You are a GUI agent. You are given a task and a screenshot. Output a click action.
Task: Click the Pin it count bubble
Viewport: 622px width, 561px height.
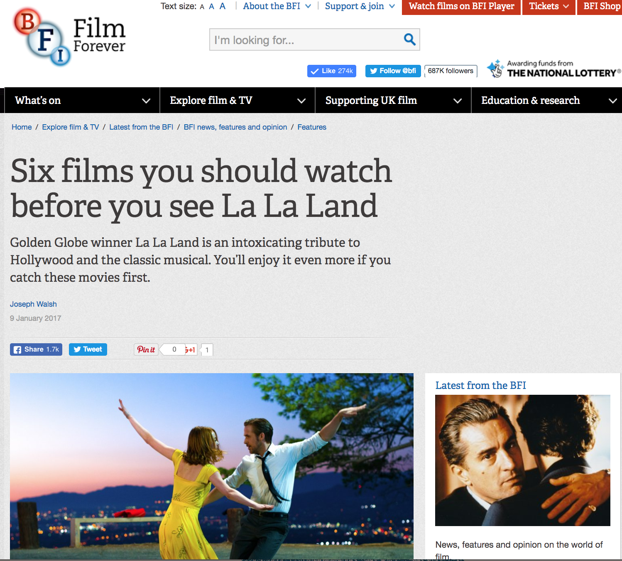click(174, 349)
